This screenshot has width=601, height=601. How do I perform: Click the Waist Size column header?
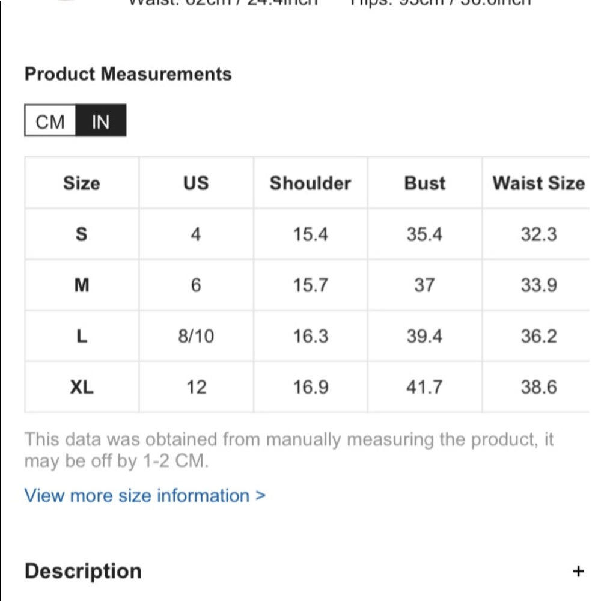point(538,183)
